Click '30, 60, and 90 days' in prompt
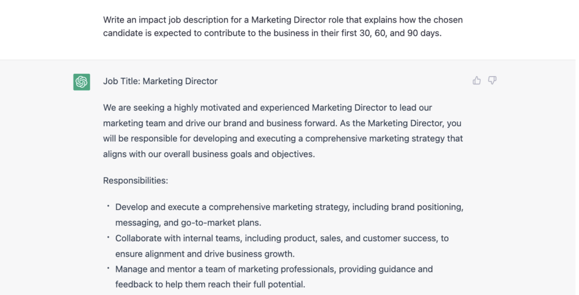This screenshot has height=295, width=579. pyautogui.click(x=400, y=33)
